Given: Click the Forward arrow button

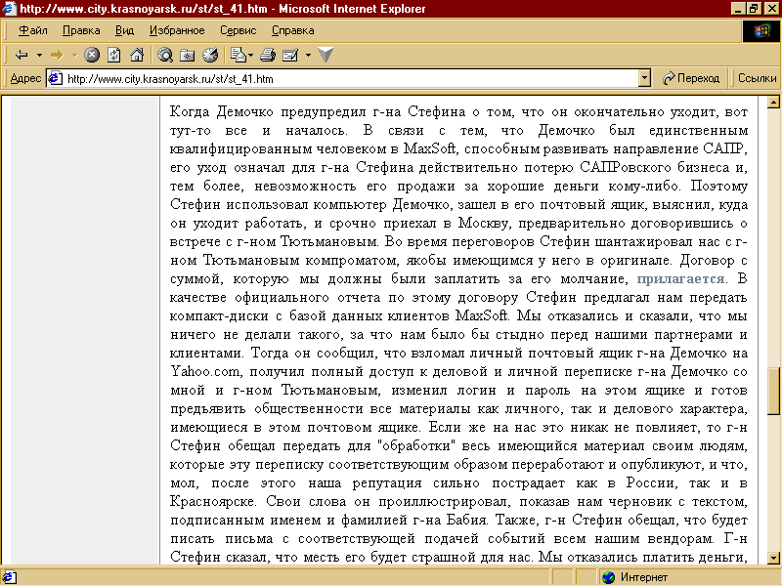Looking at the screenshot, I should pos(57,55).
